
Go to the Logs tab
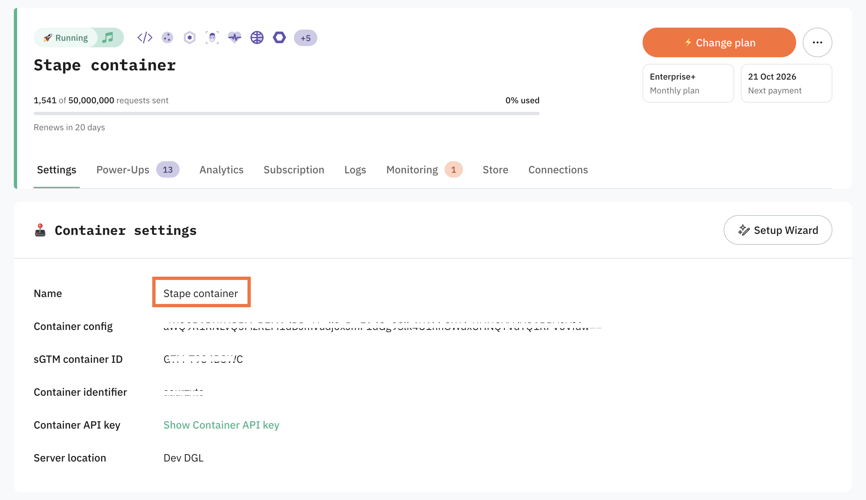pos(355,170)
